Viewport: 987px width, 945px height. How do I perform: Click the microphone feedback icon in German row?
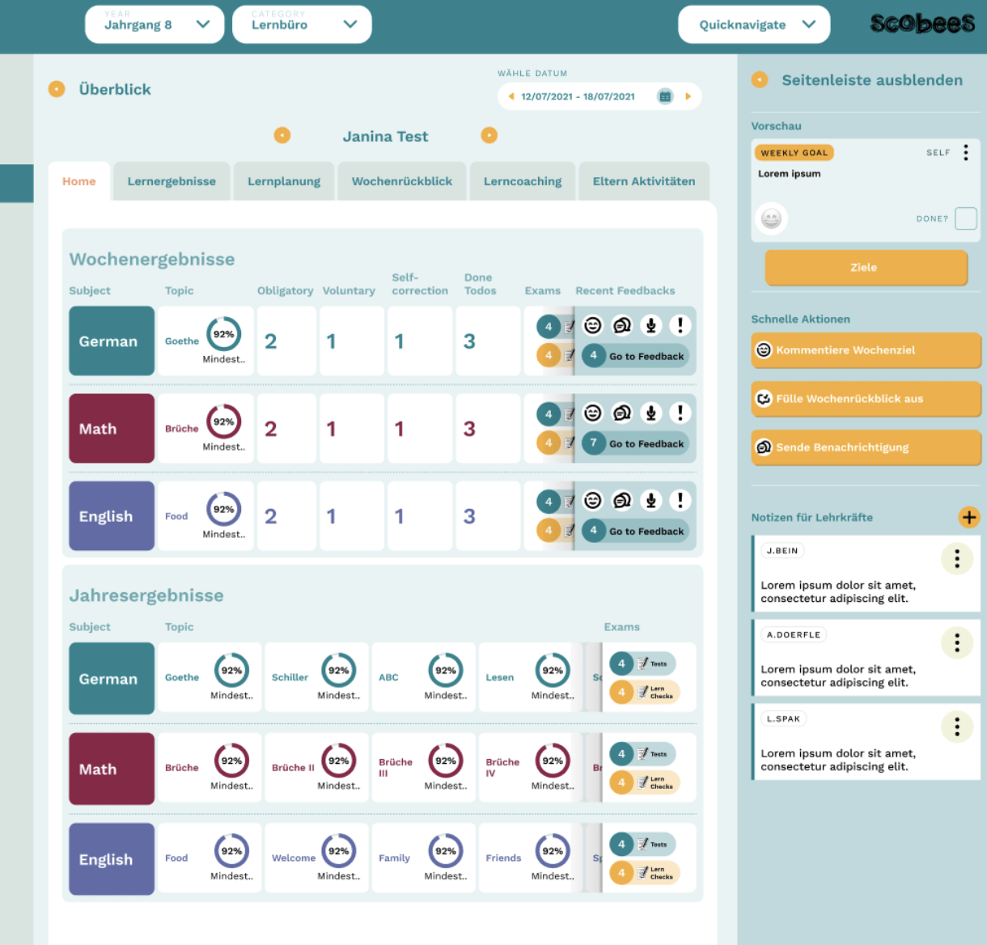click(x=651, y=325)
